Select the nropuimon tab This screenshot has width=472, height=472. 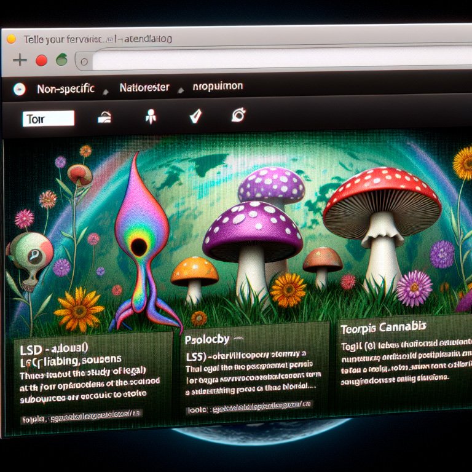(x=218, y=87)
